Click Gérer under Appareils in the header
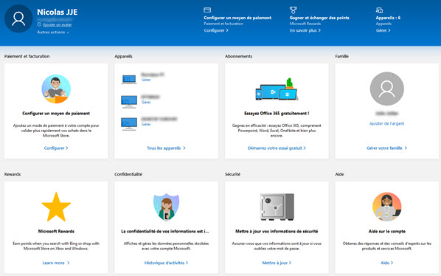The width and height of the screenshot is (441, 276). coord(383,30)
